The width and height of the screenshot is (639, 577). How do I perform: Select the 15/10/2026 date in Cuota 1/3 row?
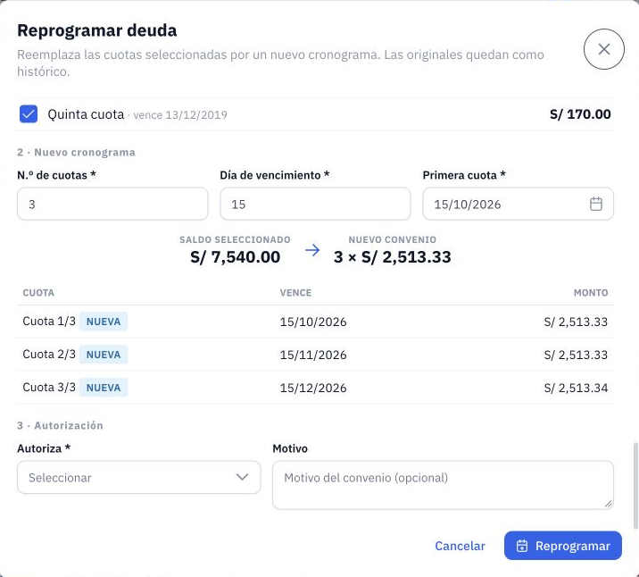pyautogui.click(x=313, y=322)
